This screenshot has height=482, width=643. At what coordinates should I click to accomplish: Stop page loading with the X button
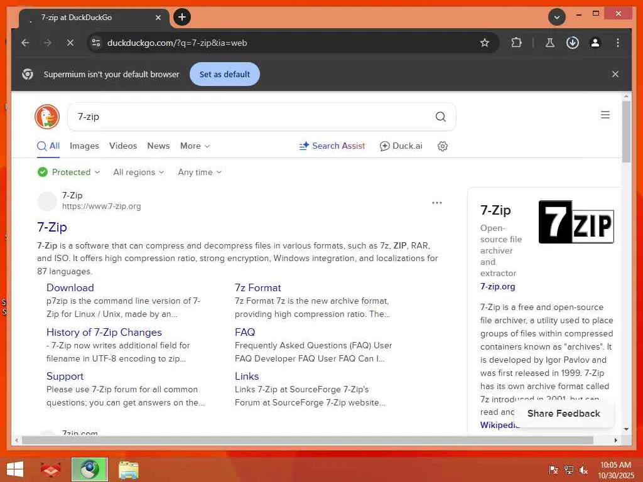click(70, 43)
